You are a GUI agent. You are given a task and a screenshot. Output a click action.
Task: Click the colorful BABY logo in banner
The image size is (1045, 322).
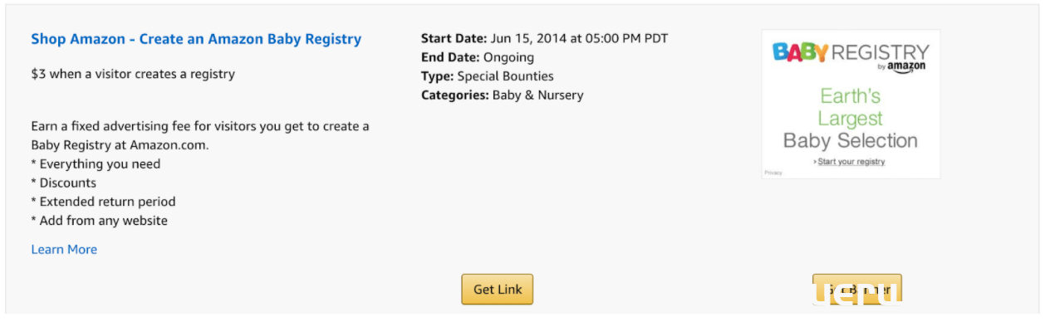(x=800, y=52)
